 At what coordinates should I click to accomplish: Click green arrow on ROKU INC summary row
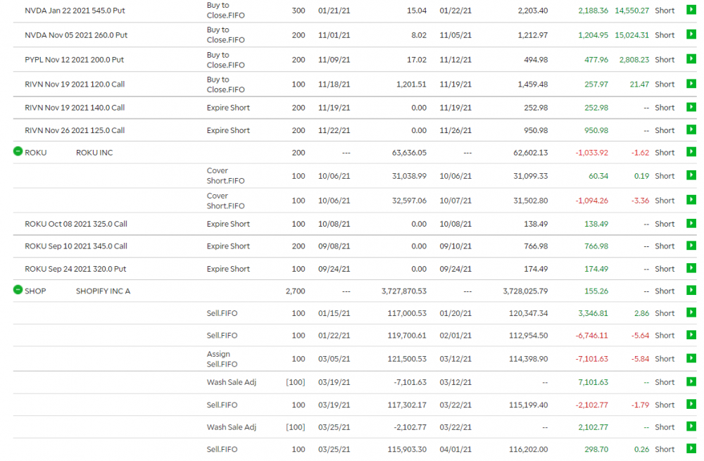tap(691, 153)
